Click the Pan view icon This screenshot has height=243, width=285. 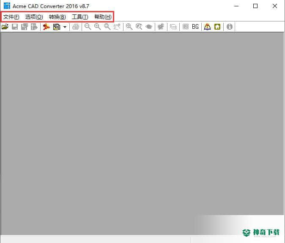pyautogui.click(x=149, y=27)
